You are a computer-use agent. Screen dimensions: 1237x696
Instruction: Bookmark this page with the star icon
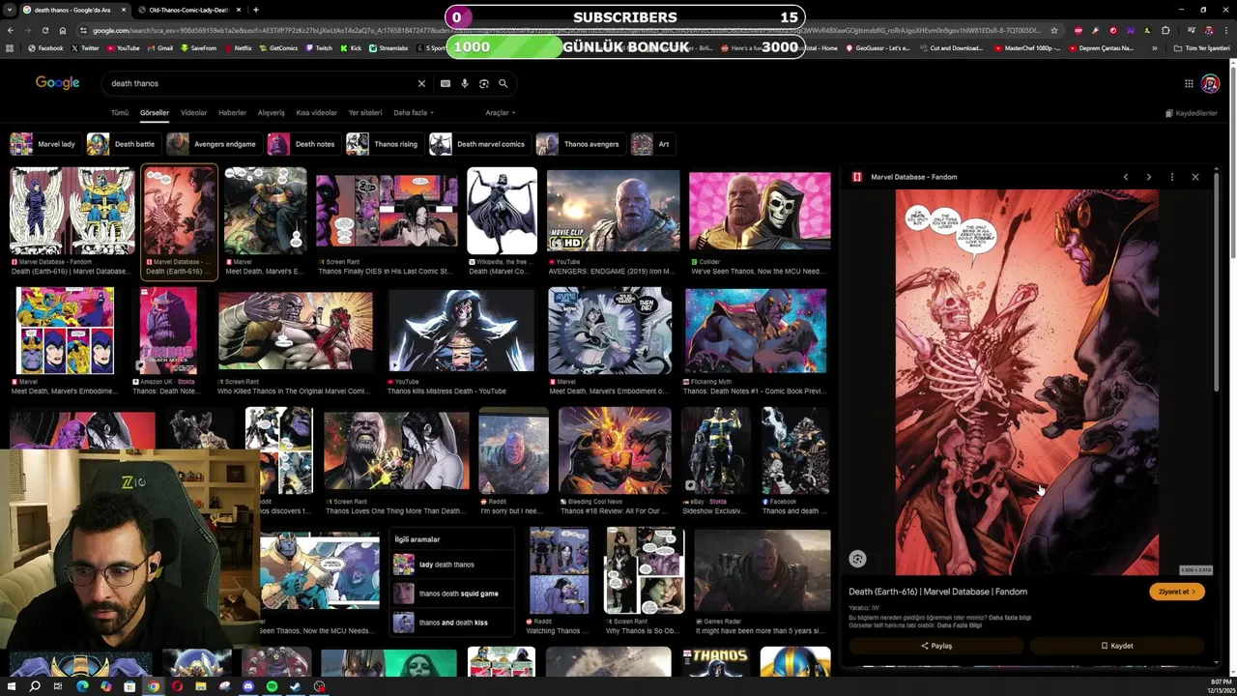pyautogui.click(x=1054, y=30)
